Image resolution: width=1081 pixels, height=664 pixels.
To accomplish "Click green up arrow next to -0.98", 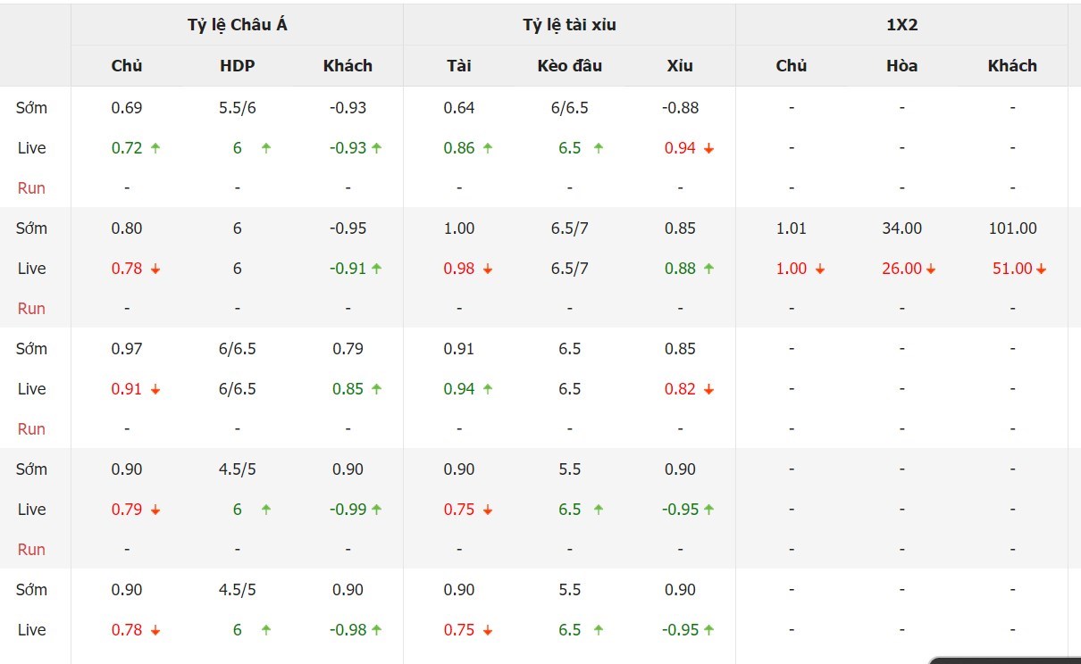I will [x=376, y=630].
